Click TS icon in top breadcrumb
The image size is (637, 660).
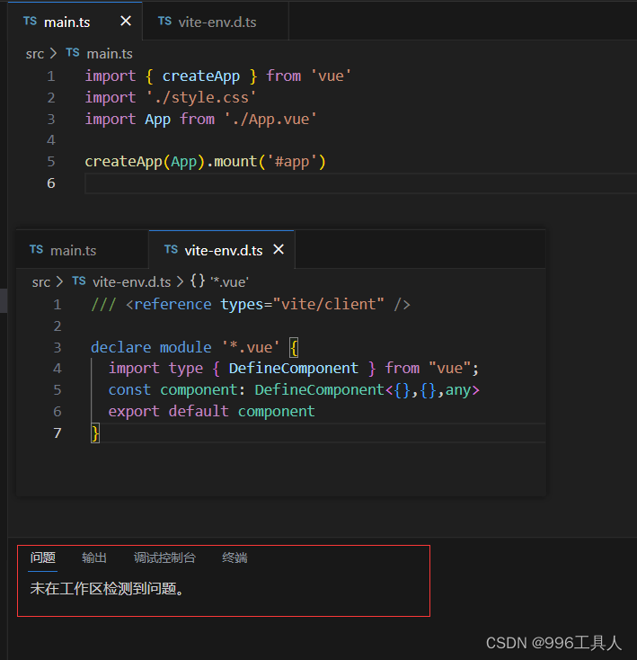coord(72,53)
